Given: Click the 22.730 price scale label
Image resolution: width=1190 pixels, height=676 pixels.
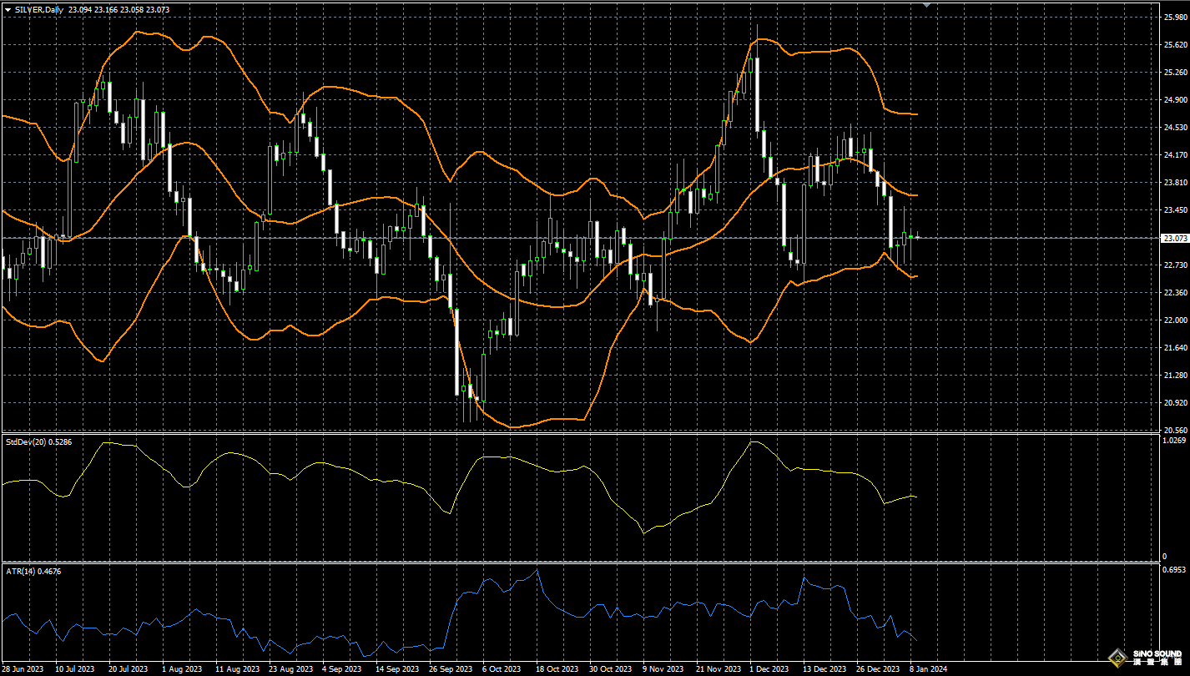Looking at the screenshot, I should (x=1174, y=265).
